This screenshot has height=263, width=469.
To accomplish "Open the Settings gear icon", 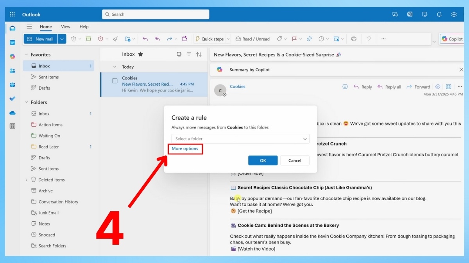I will click(454, 14).
